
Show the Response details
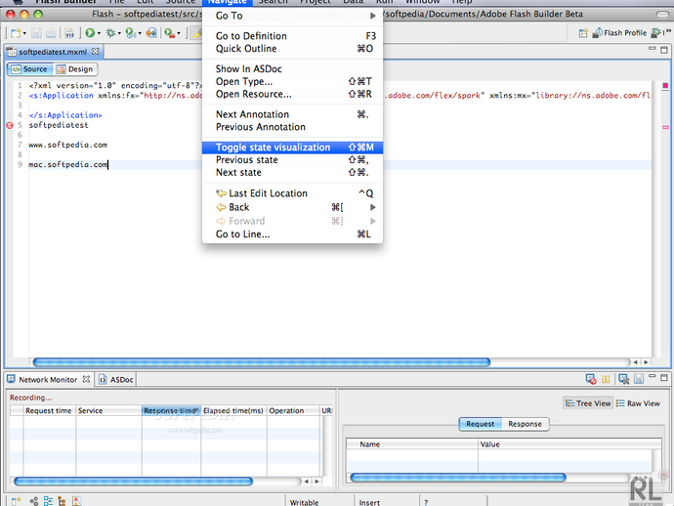click(525, 424)
